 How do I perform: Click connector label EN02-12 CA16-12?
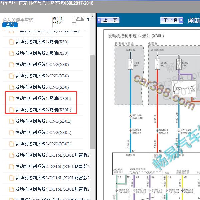point(124,191)
